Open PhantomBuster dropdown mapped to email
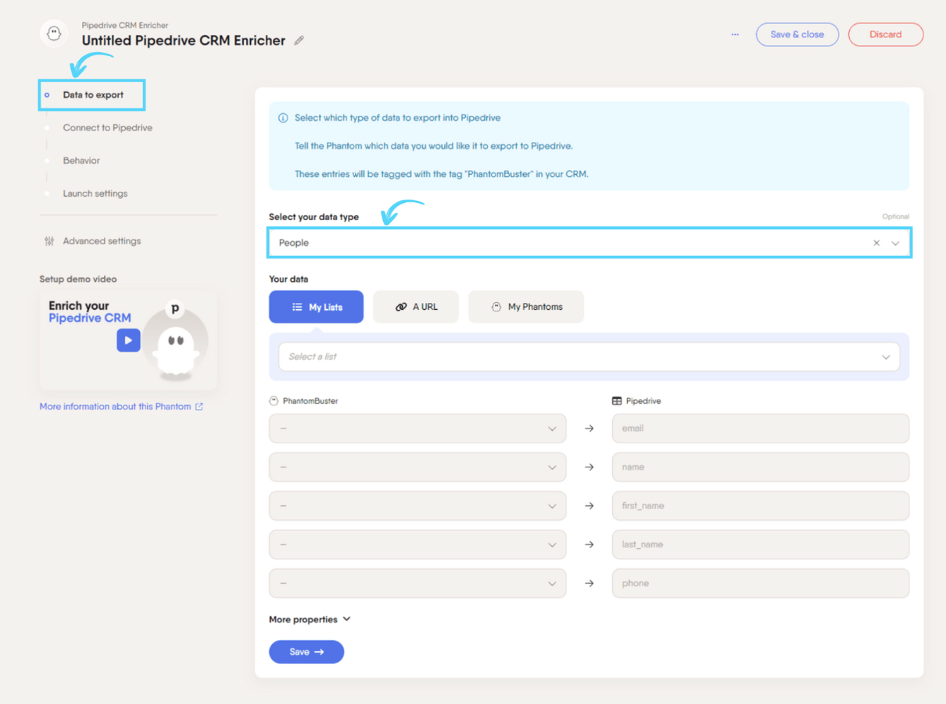946x704 pixels. click(x=417, y=429)
